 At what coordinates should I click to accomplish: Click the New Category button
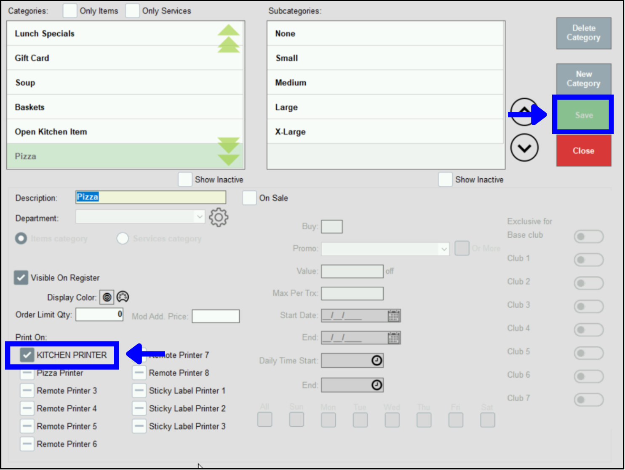(x=583, y=79)
